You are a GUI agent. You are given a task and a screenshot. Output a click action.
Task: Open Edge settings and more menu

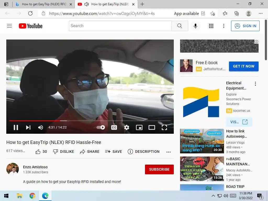point(260,13)
